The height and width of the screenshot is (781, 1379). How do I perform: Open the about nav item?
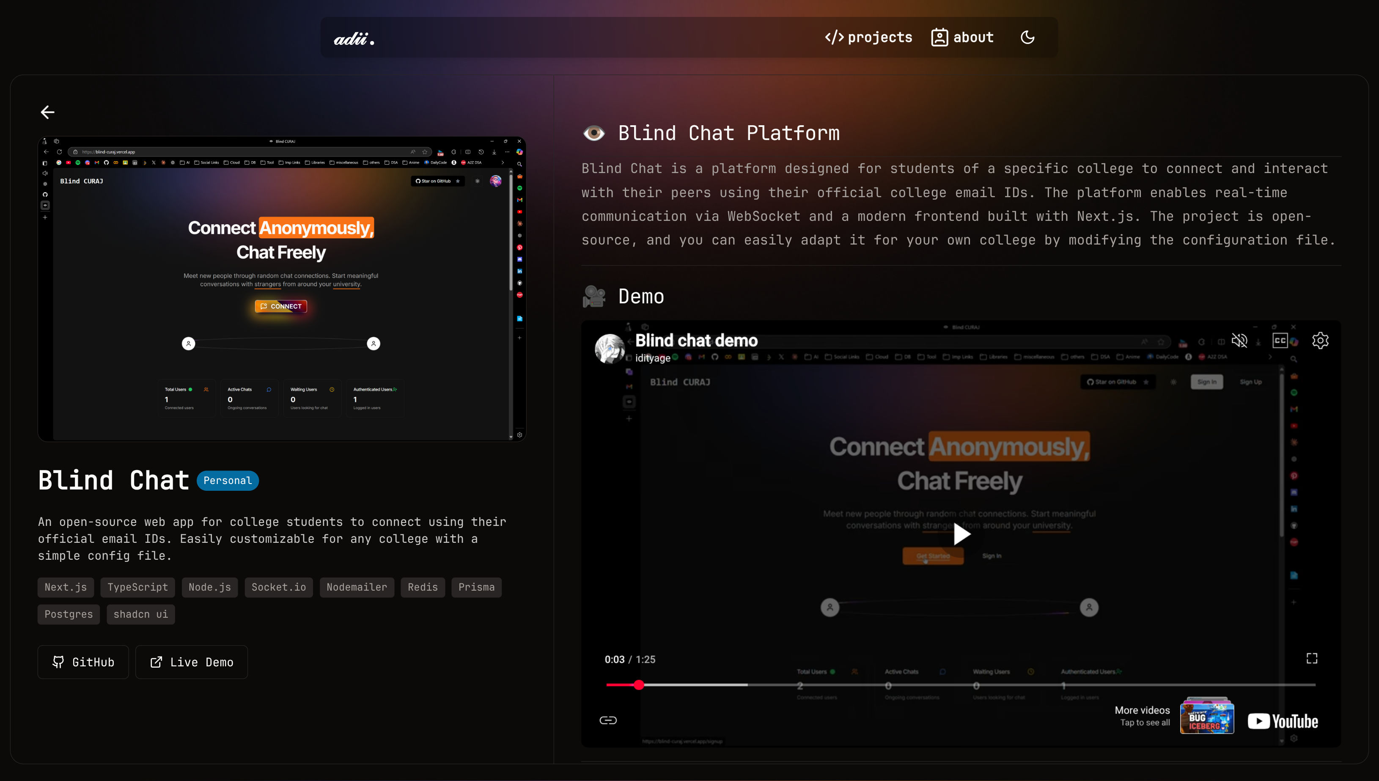pos(962,38)
